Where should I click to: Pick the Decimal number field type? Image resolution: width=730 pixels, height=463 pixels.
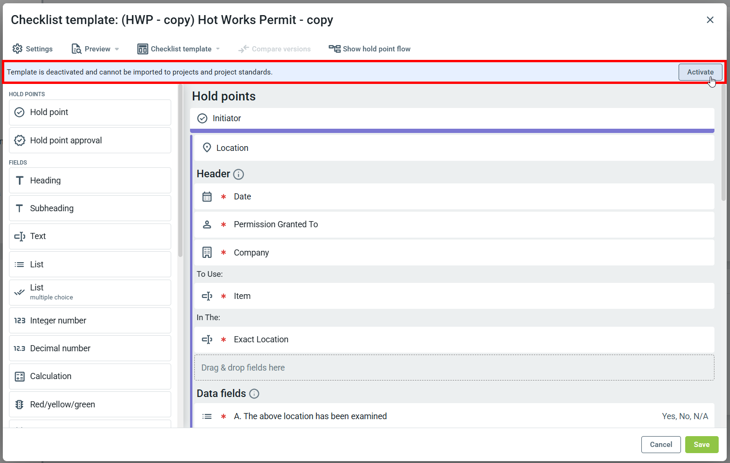(90, 348)
